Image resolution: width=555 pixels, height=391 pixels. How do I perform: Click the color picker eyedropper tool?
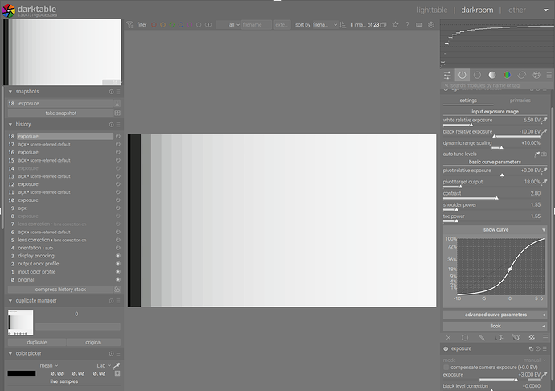click(x=117, y=364)
